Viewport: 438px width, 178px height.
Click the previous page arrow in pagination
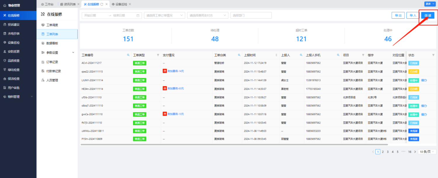point(373,152)
